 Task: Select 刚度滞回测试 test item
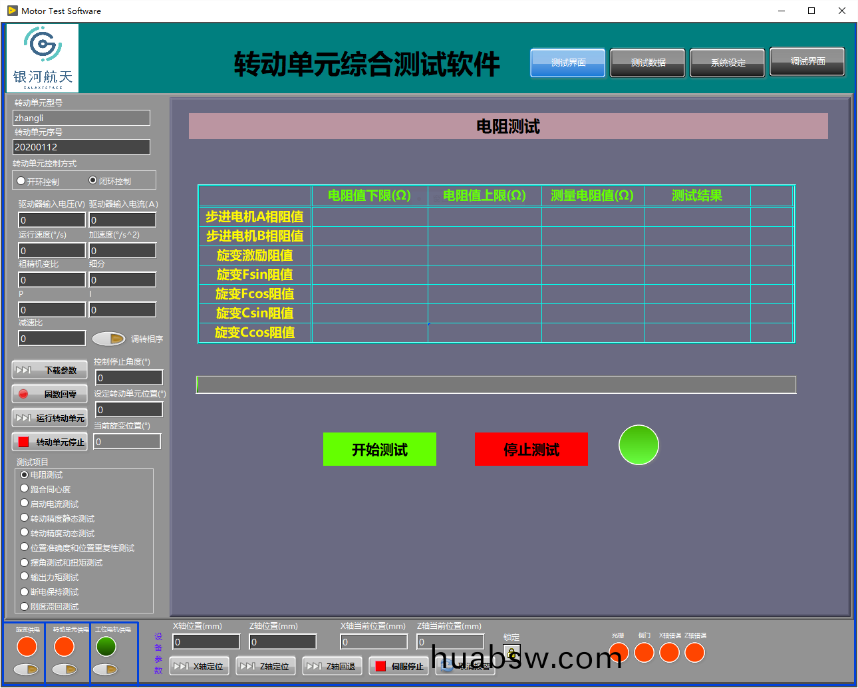click(x=25, y=605)
